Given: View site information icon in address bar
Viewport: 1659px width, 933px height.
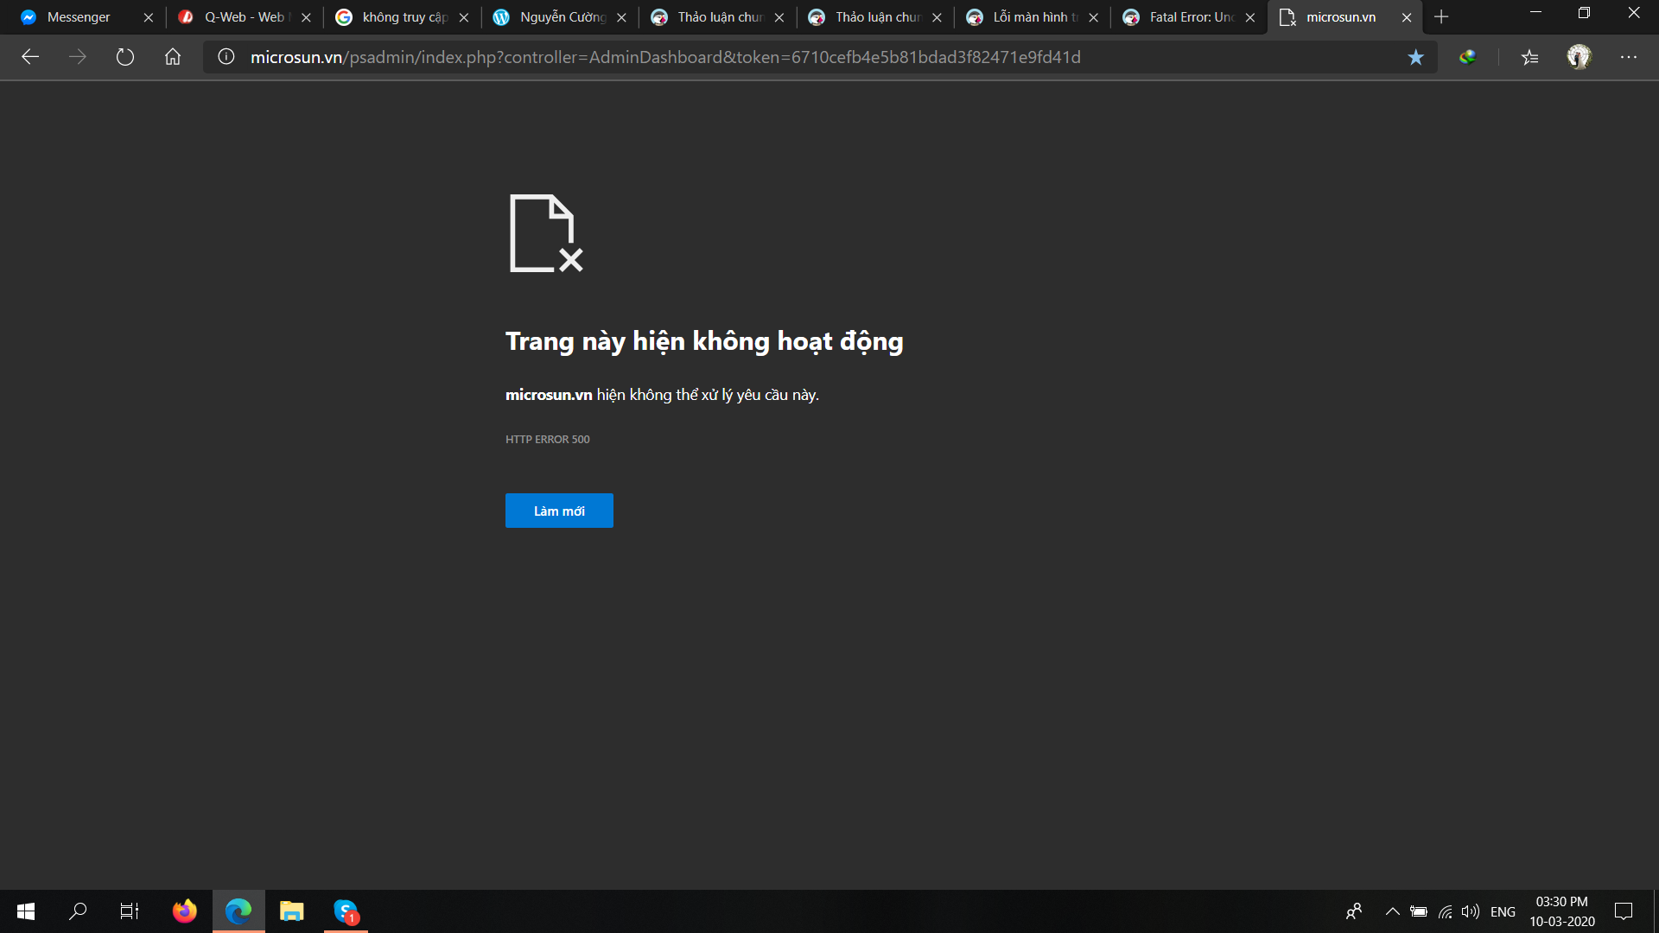Looking at the screenshot, I should [x=226, y=57].
